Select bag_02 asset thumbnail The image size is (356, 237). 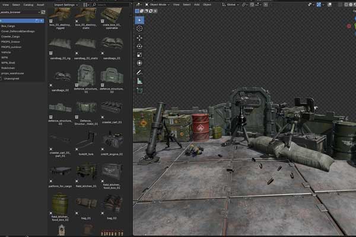point(112,203)
